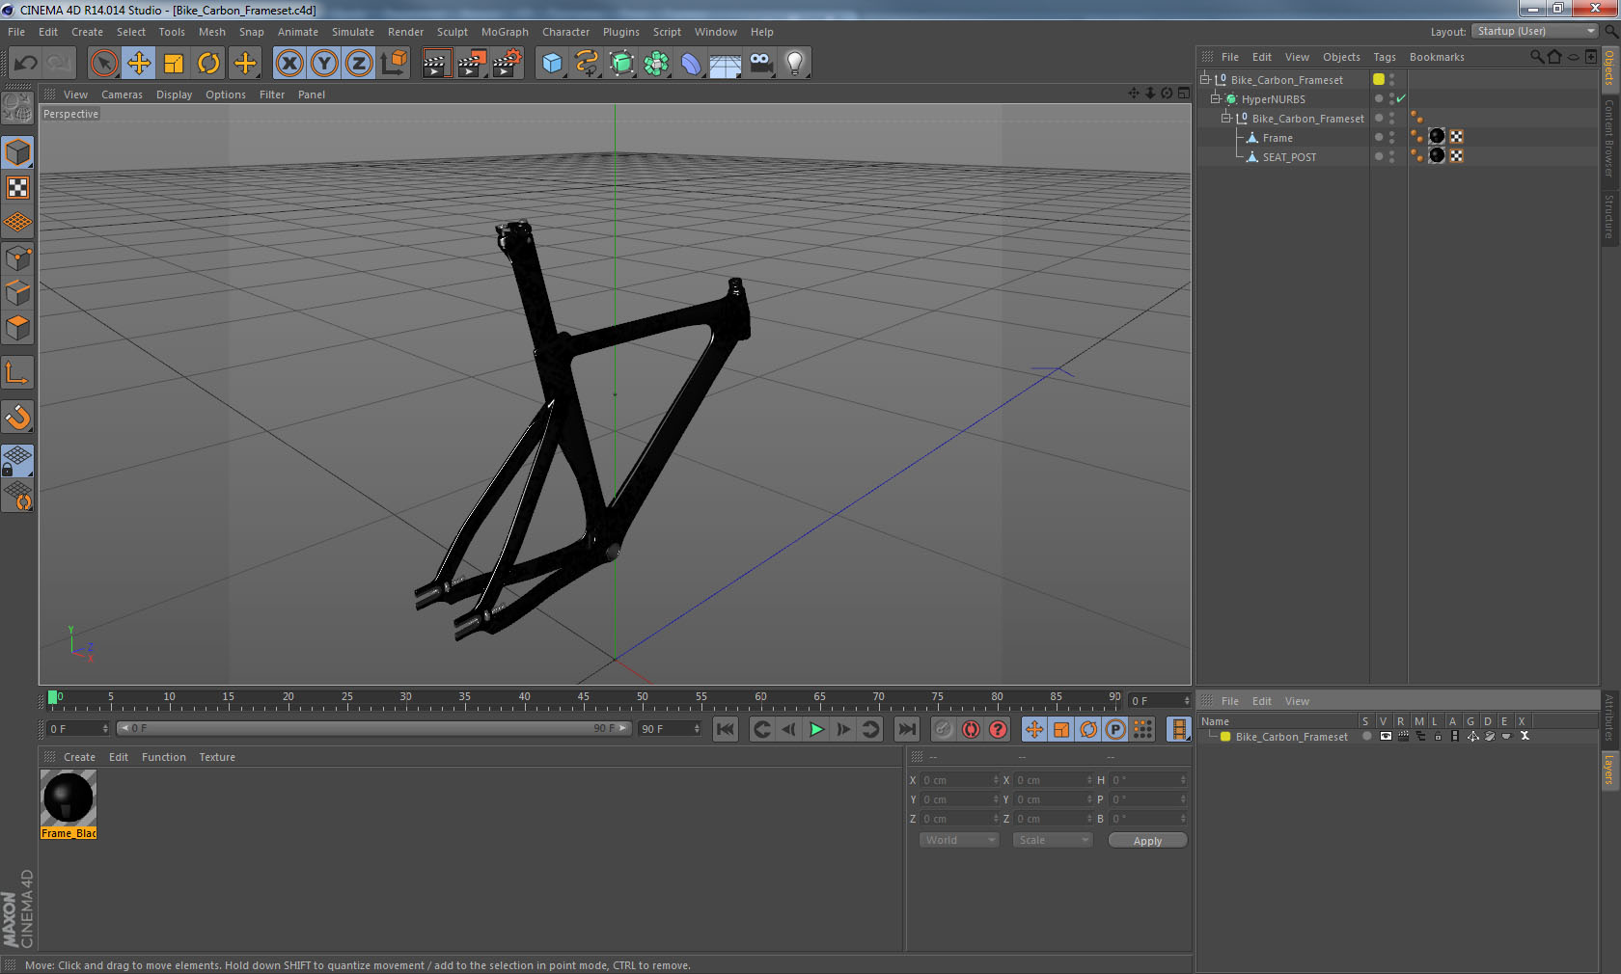Toggle the HyperNURBS green enable checkmark
1621x974 pixels.
tap(1401, 98)
